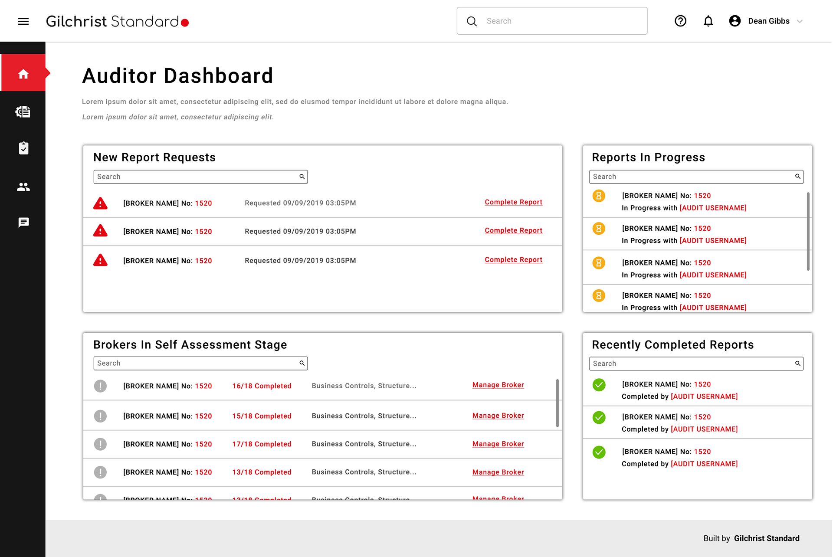833x557 pixels.
Task: Open the news reports sidebar icon
Action: pyautogui.click(x=23, y=112)
